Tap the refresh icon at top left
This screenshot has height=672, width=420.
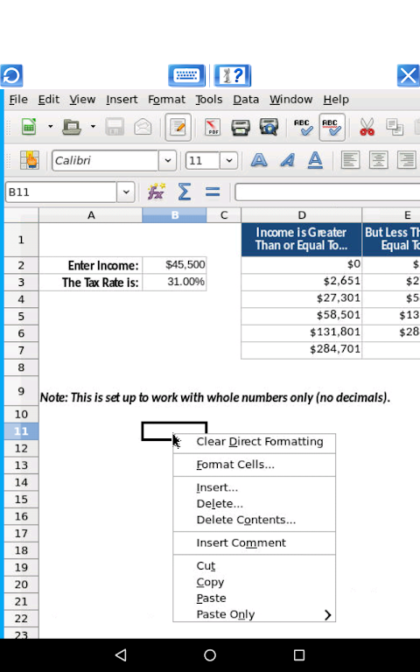coord(11,75)
